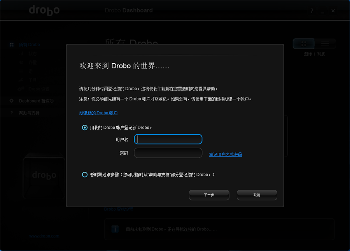Click the gear icon for Dashboard 首选项
Screen dimensions: 350x251
point(12,101)
